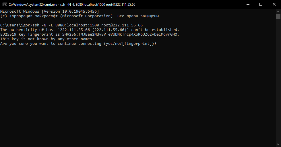Screen dimensions: 281x147
Task: Open the cmd.exe system menu icon
Action: point(4,5)
